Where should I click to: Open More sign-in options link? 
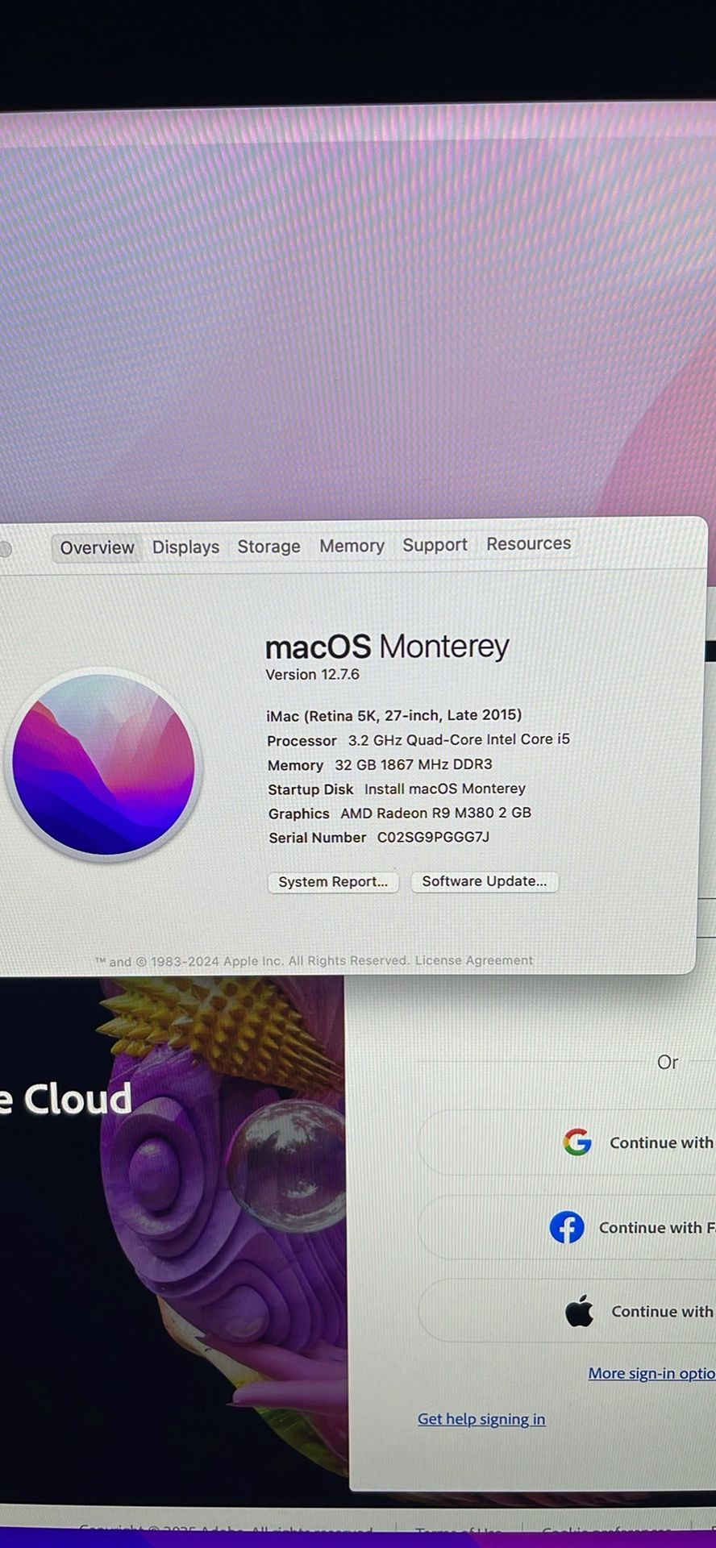(x=651, y=1373)
